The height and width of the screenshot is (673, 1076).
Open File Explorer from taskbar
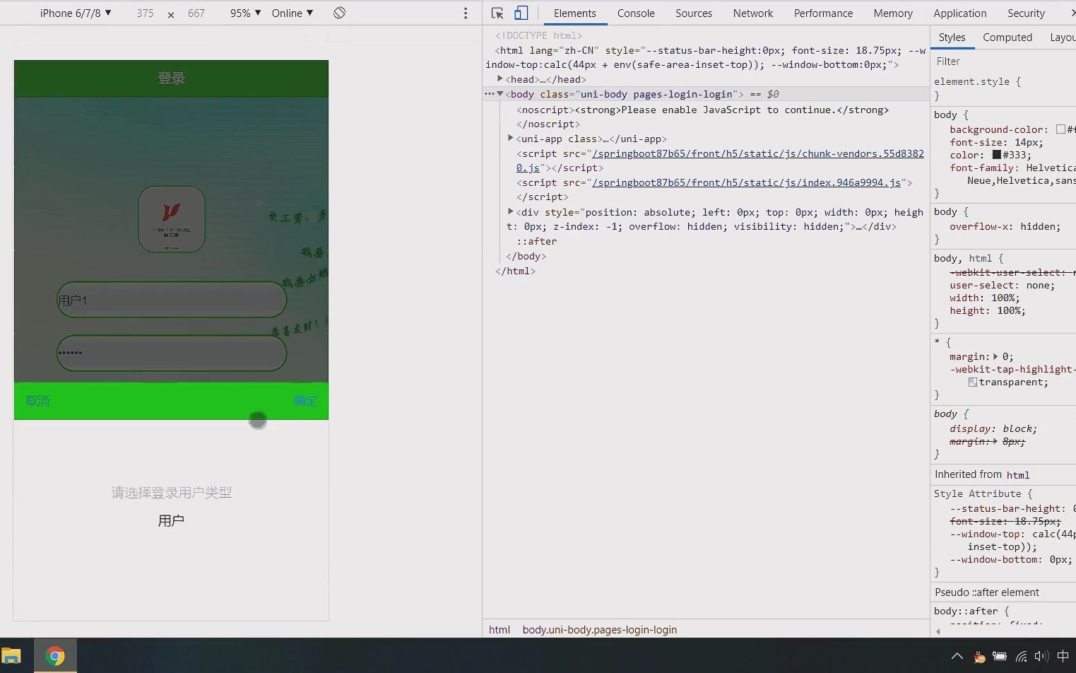pos(11,656)
